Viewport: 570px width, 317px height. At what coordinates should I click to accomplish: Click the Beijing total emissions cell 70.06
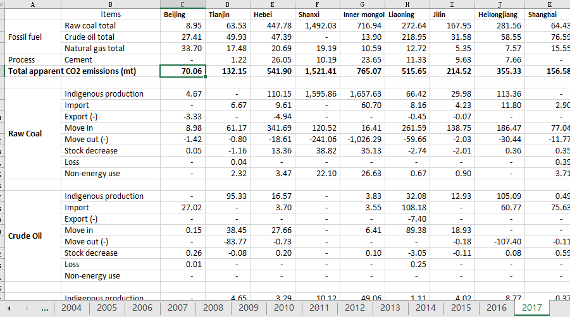[182, 71]
